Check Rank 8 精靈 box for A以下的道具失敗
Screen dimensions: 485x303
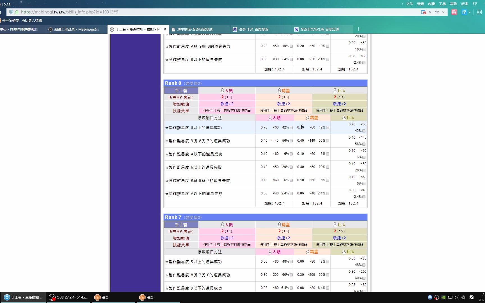(328, 194)
